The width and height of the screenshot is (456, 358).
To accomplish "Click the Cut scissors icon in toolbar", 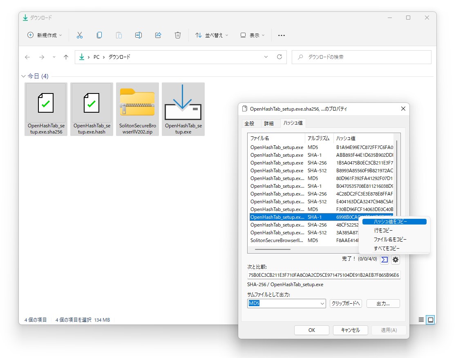I will click(x=79, y=35).
